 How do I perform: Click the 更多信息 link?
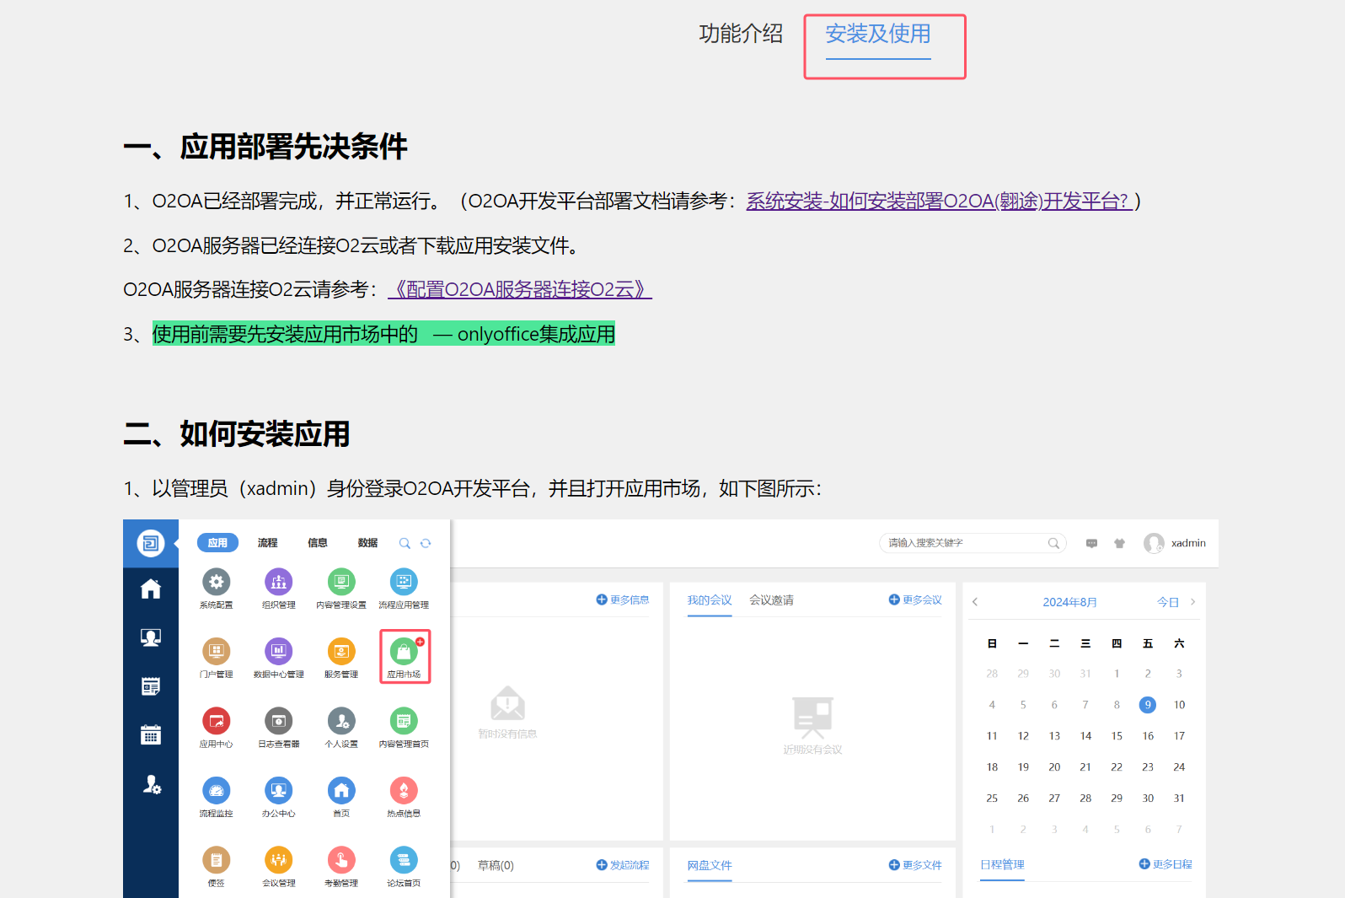623,600
